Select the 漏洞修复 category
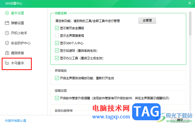Screen dimensions: 195x125 [17, 53]
